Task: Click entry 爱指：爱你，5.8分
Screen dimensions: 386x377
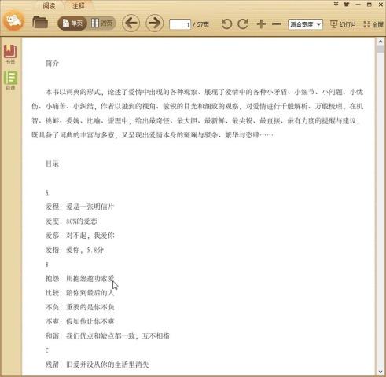Action: (75, 250)
